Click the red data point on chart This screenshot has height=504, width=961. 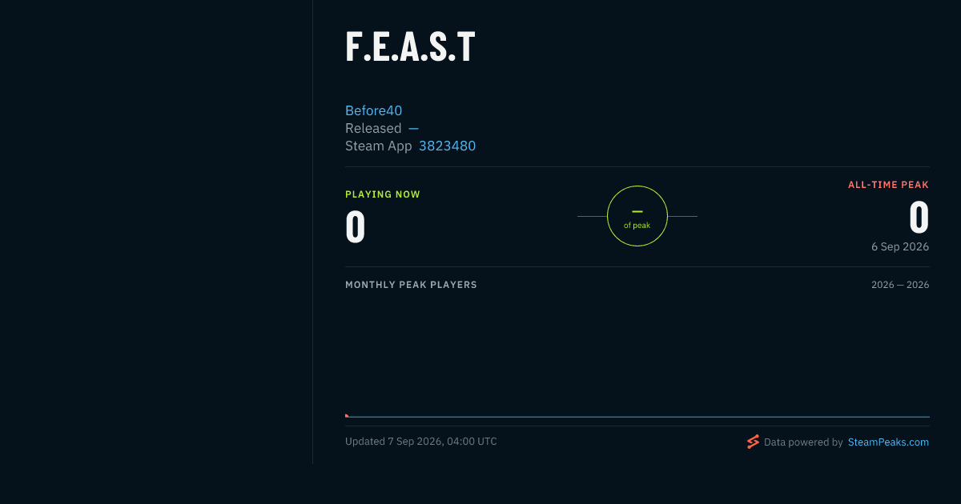[347, 415]
